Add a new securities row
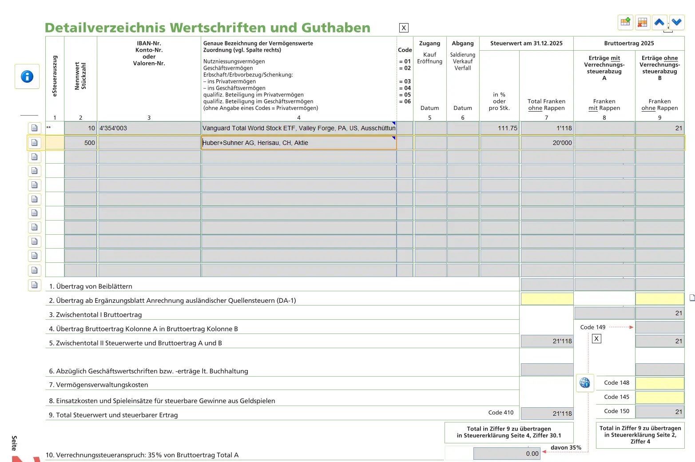The image size is (695, 462). 625,22
